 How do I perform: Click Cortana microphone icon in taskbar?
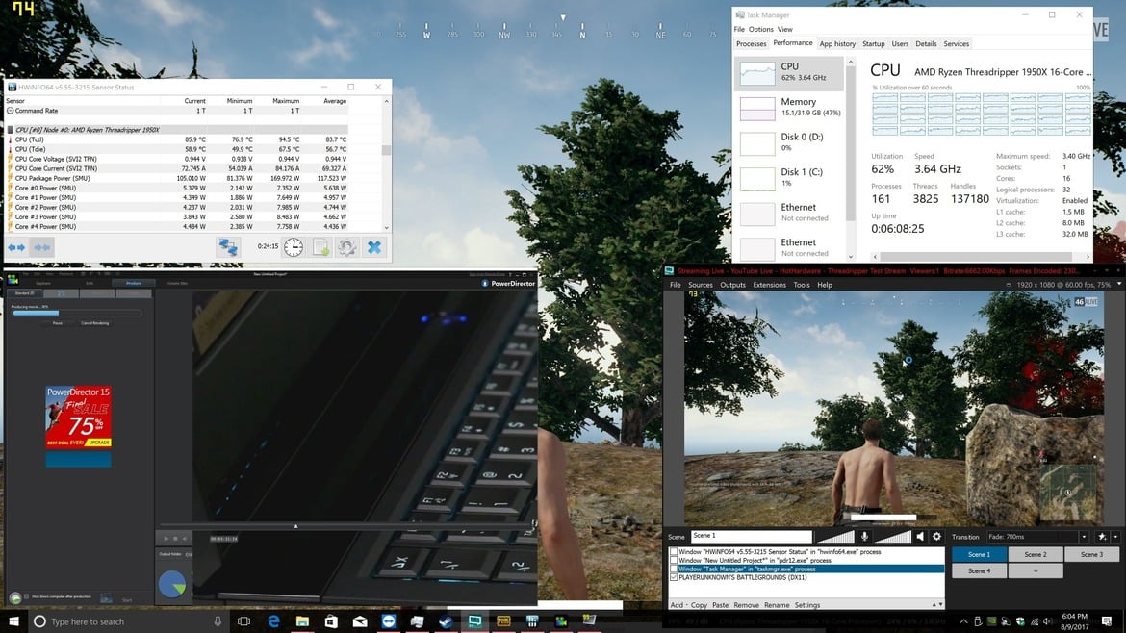[x=218, y=621]
